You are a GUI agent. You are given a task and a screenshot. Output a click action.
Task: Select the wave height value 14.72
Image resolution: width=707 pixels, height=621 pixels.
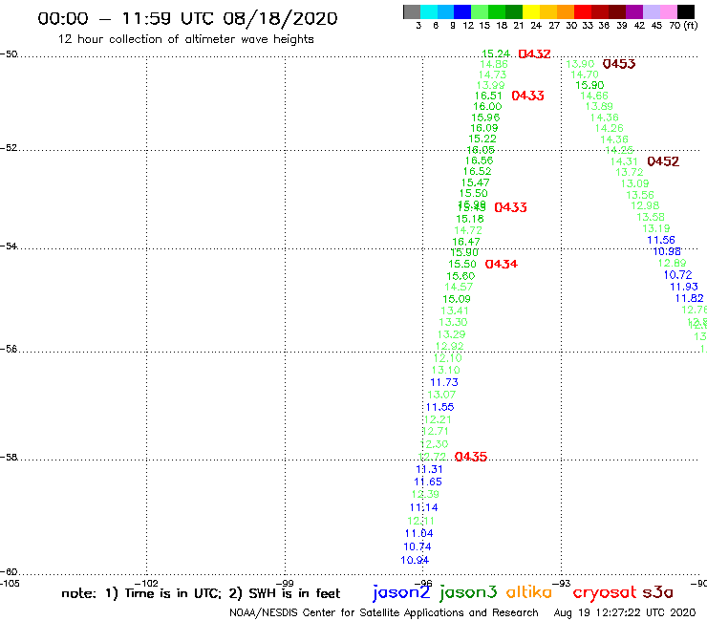468,230
